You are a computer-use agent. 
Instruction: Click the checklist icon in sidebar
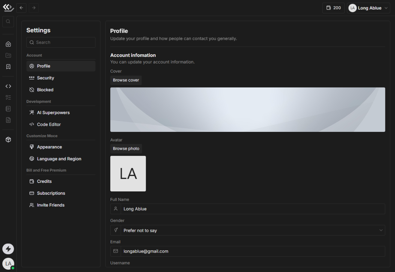tap(8, 97)
